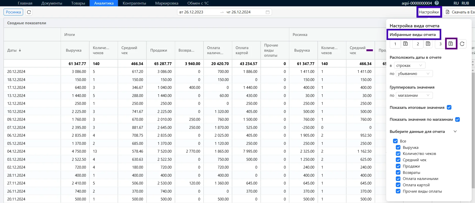Reset favorite report views with circular arrow

(x=462, y=44)
